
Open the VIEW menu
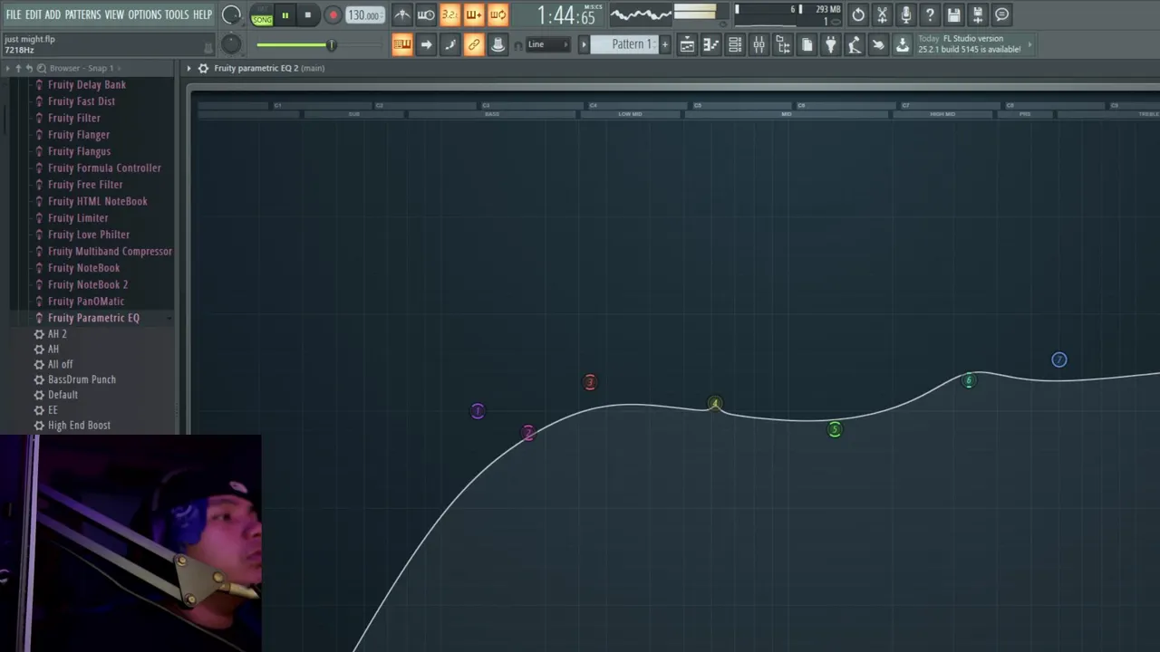114,14
